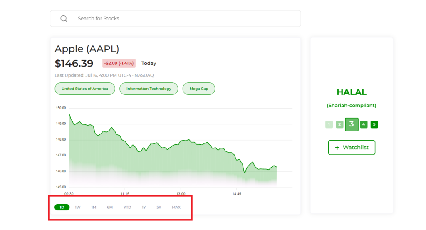View the 5Y chart range
This screenshot has width=426, height=230.
(x=159, y=207)
